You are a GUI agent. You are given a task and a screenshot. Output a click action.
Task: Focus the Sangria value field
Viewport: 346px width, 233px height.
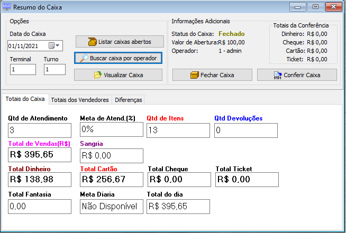112,155
